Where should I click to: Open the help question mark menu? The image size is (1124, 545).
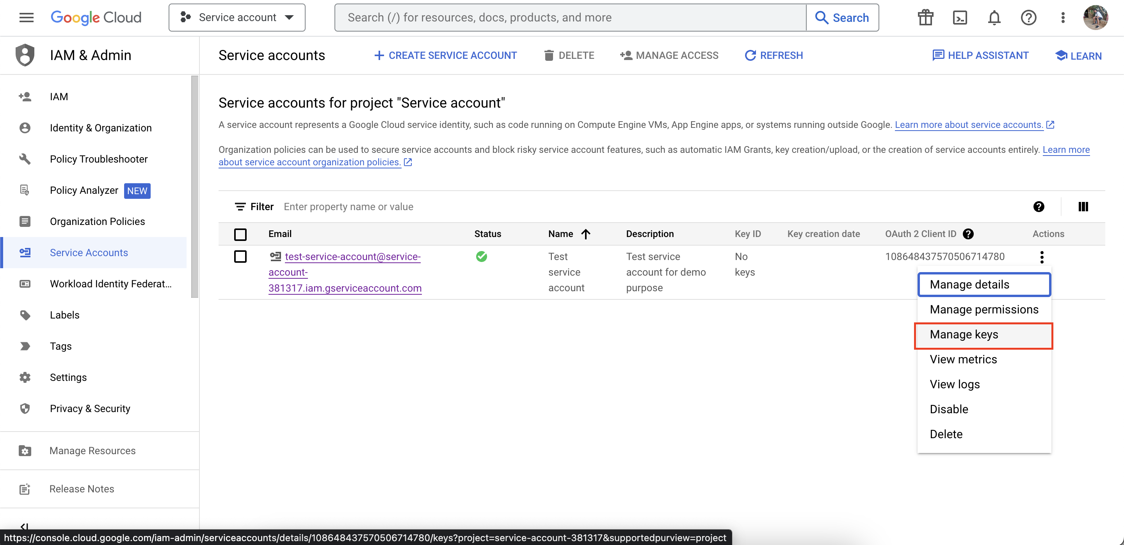point(1028,18)
